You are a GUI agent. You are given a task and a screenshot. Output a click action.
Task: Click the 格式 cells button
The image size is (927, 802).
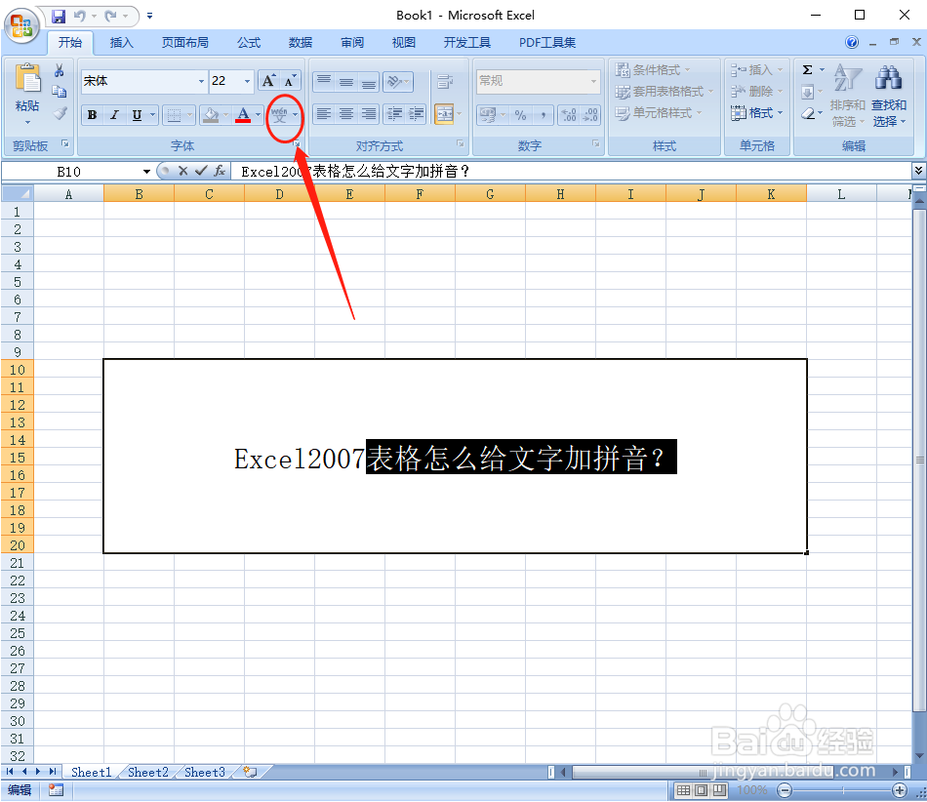(757, 112)
